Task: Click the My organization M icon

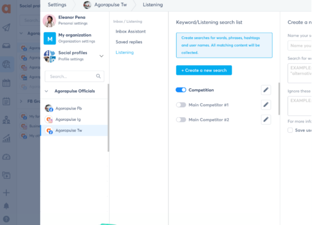Action: point(50,38)
